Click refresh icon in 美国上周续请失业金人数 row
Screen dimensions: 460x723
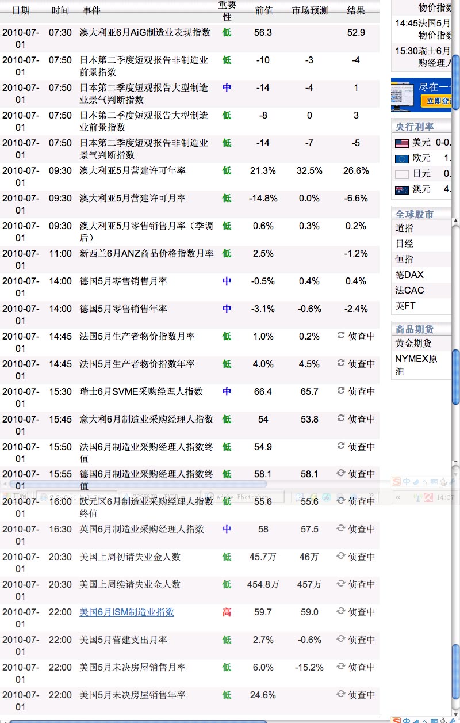coord(341,584)
